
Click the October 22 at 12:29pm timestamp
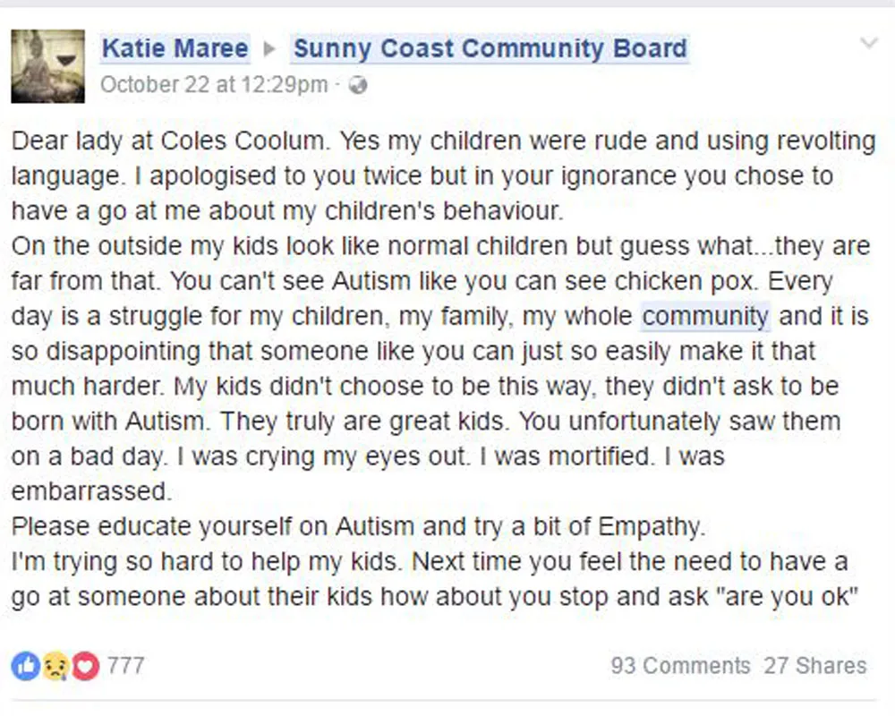pos(214,84)
